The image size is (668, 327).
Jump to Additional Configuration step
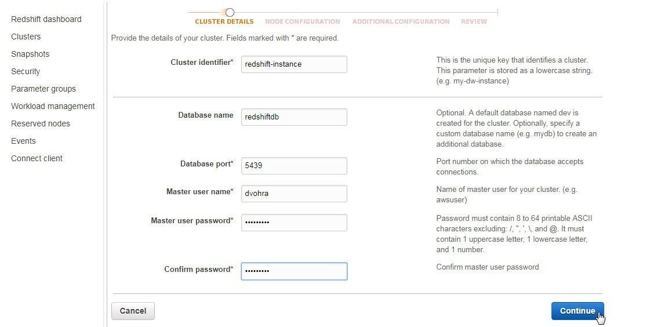pos(401,21)
